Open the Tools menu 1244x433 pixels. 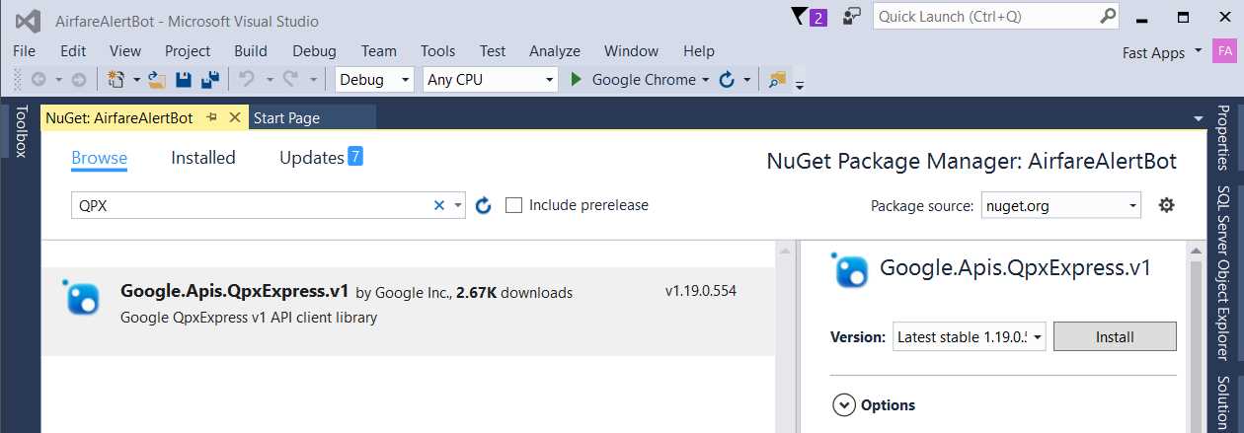pyautogui.click(x=437, y=50)
